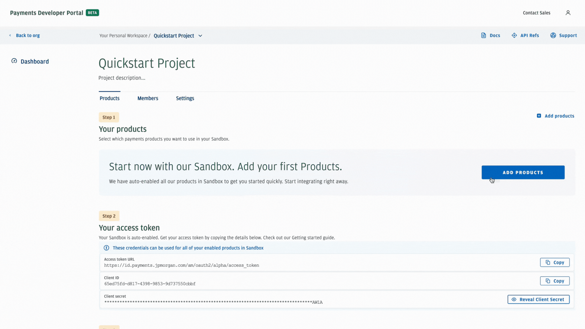
Task: Open the Quickstart Project project selector
Action: [174, 36]
